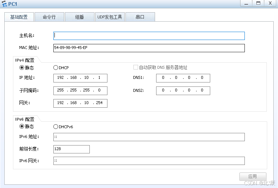Click the 应用 button
This screenshot has height=188, width=278.
pos(253,176)
